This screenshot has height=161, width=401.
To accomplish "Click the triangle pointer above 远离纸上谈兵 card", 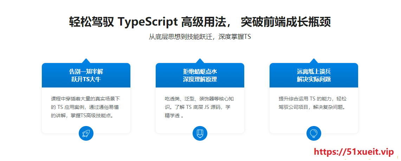I will click(x=314, y=61).
